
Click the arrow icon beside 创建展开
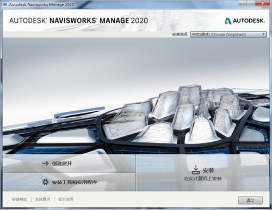click(x=46, y=164)
